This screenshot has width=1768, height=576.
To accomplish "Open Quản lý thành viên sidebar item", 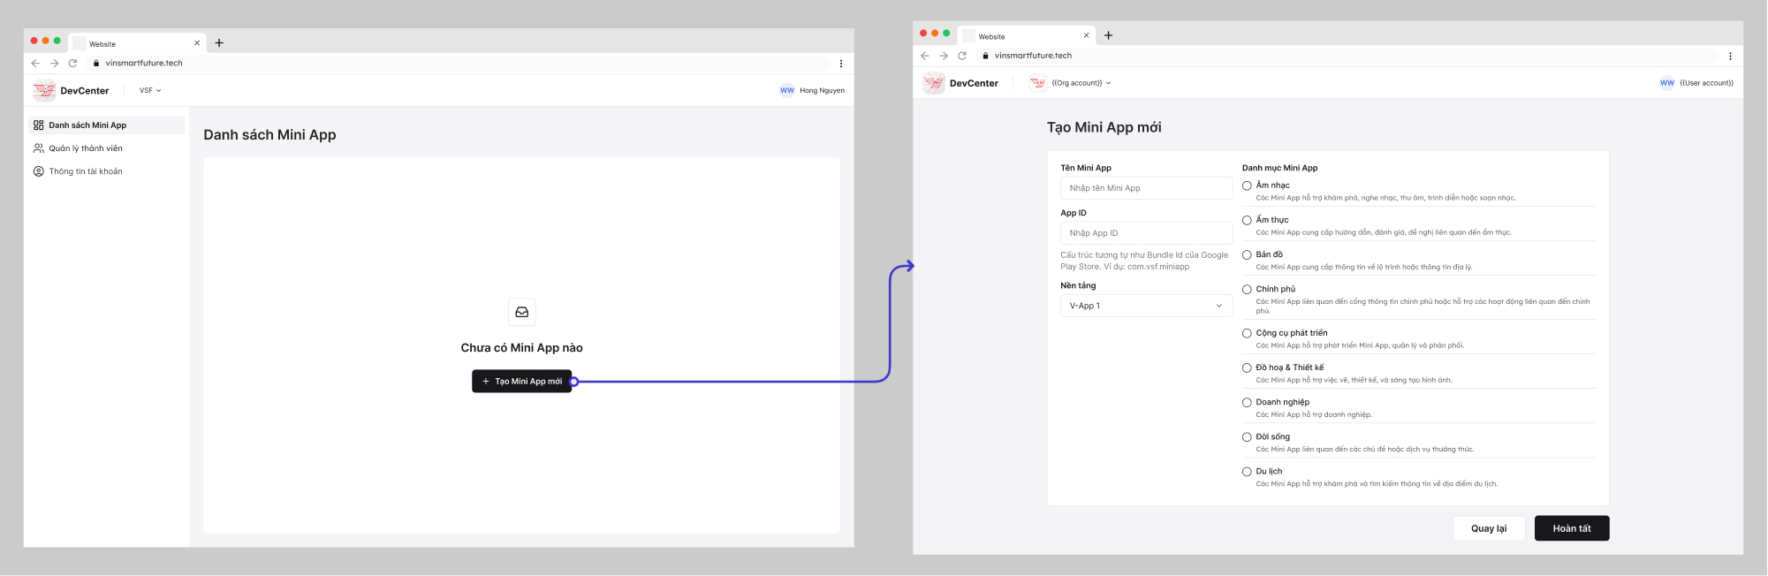I will point(107,148).
